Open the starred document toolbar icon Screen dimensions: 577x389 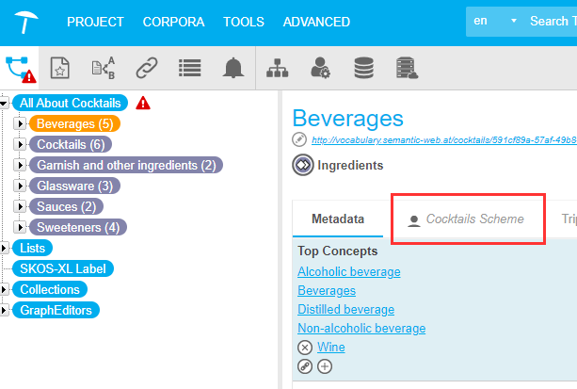click(x=59, y=68)
